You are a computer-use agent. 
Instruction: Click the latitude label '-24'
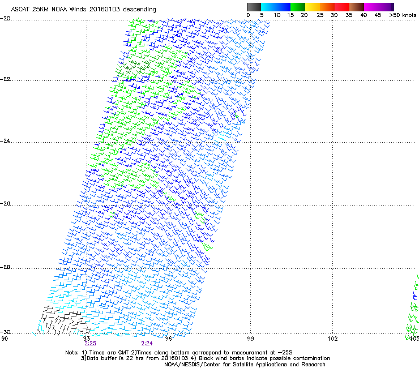5,141
